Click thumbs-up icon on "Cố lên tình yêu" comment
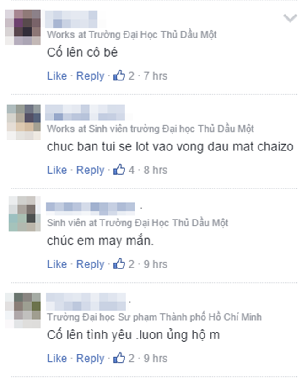 click(x=119, y=358)
